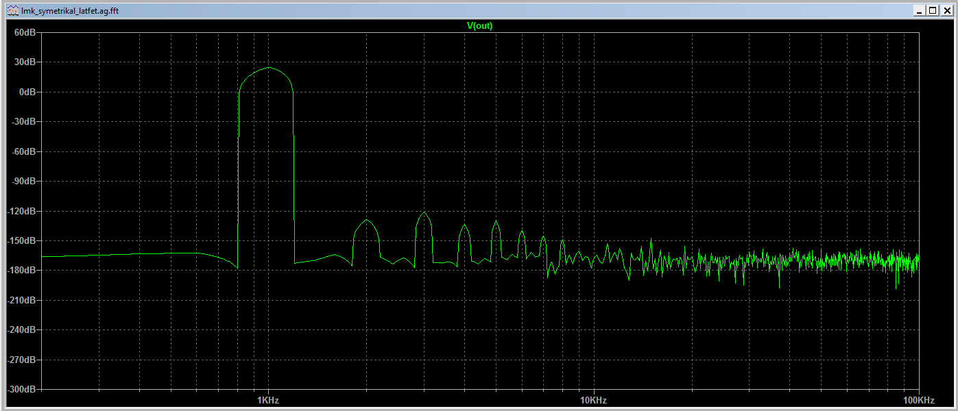Click the 0dB axis label
The height and width of the screenshot is (411, 958).
pos(27,92)
